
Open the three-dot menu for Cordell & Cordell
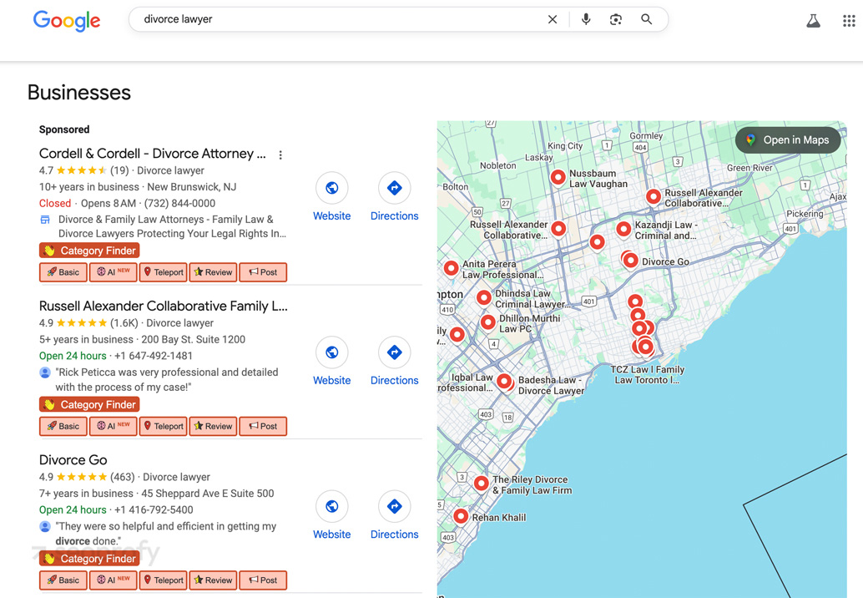tap(280, 155)
